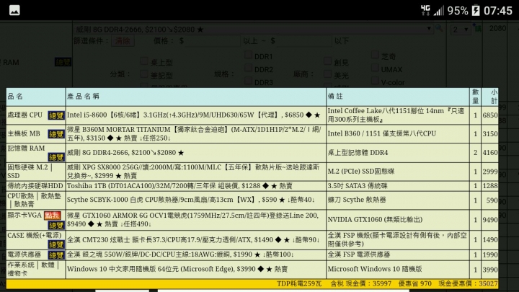Click 點我 badge in 顯示卡VGA row
Screen dimensions: 519x292
(x=53, y=215)
